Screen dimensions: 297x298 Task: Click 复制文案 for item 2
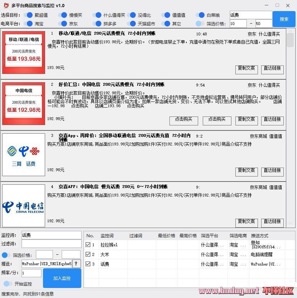[246, 121]
